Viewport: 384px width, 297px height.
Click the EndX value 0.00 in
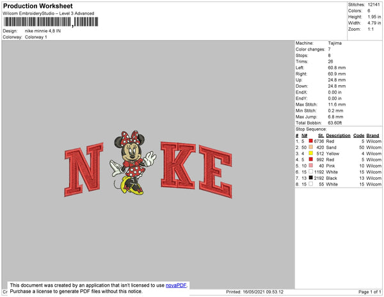[335, 92]
